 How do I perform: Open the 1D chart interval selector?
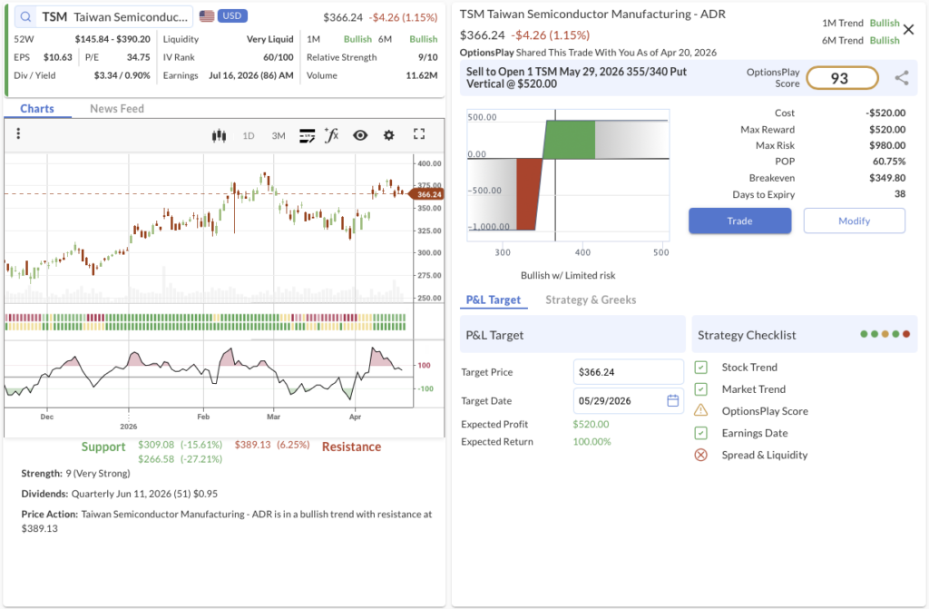click(x=249, y=135)
